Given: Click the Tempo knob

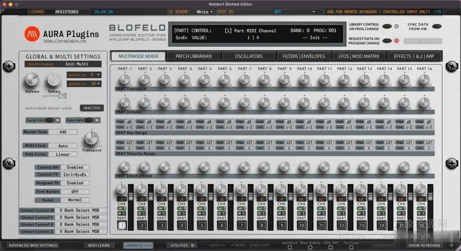Looking at the screenshot, I should (54, 80).
